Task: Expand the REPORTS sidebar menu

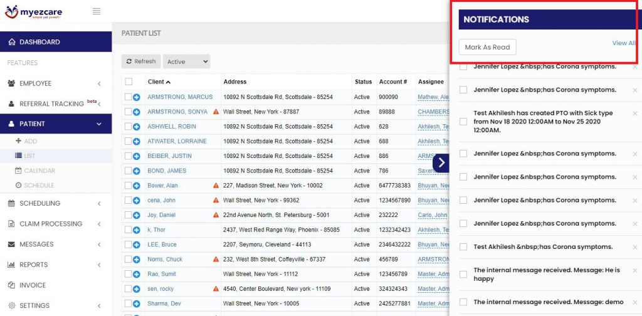Action: [56, 265]
